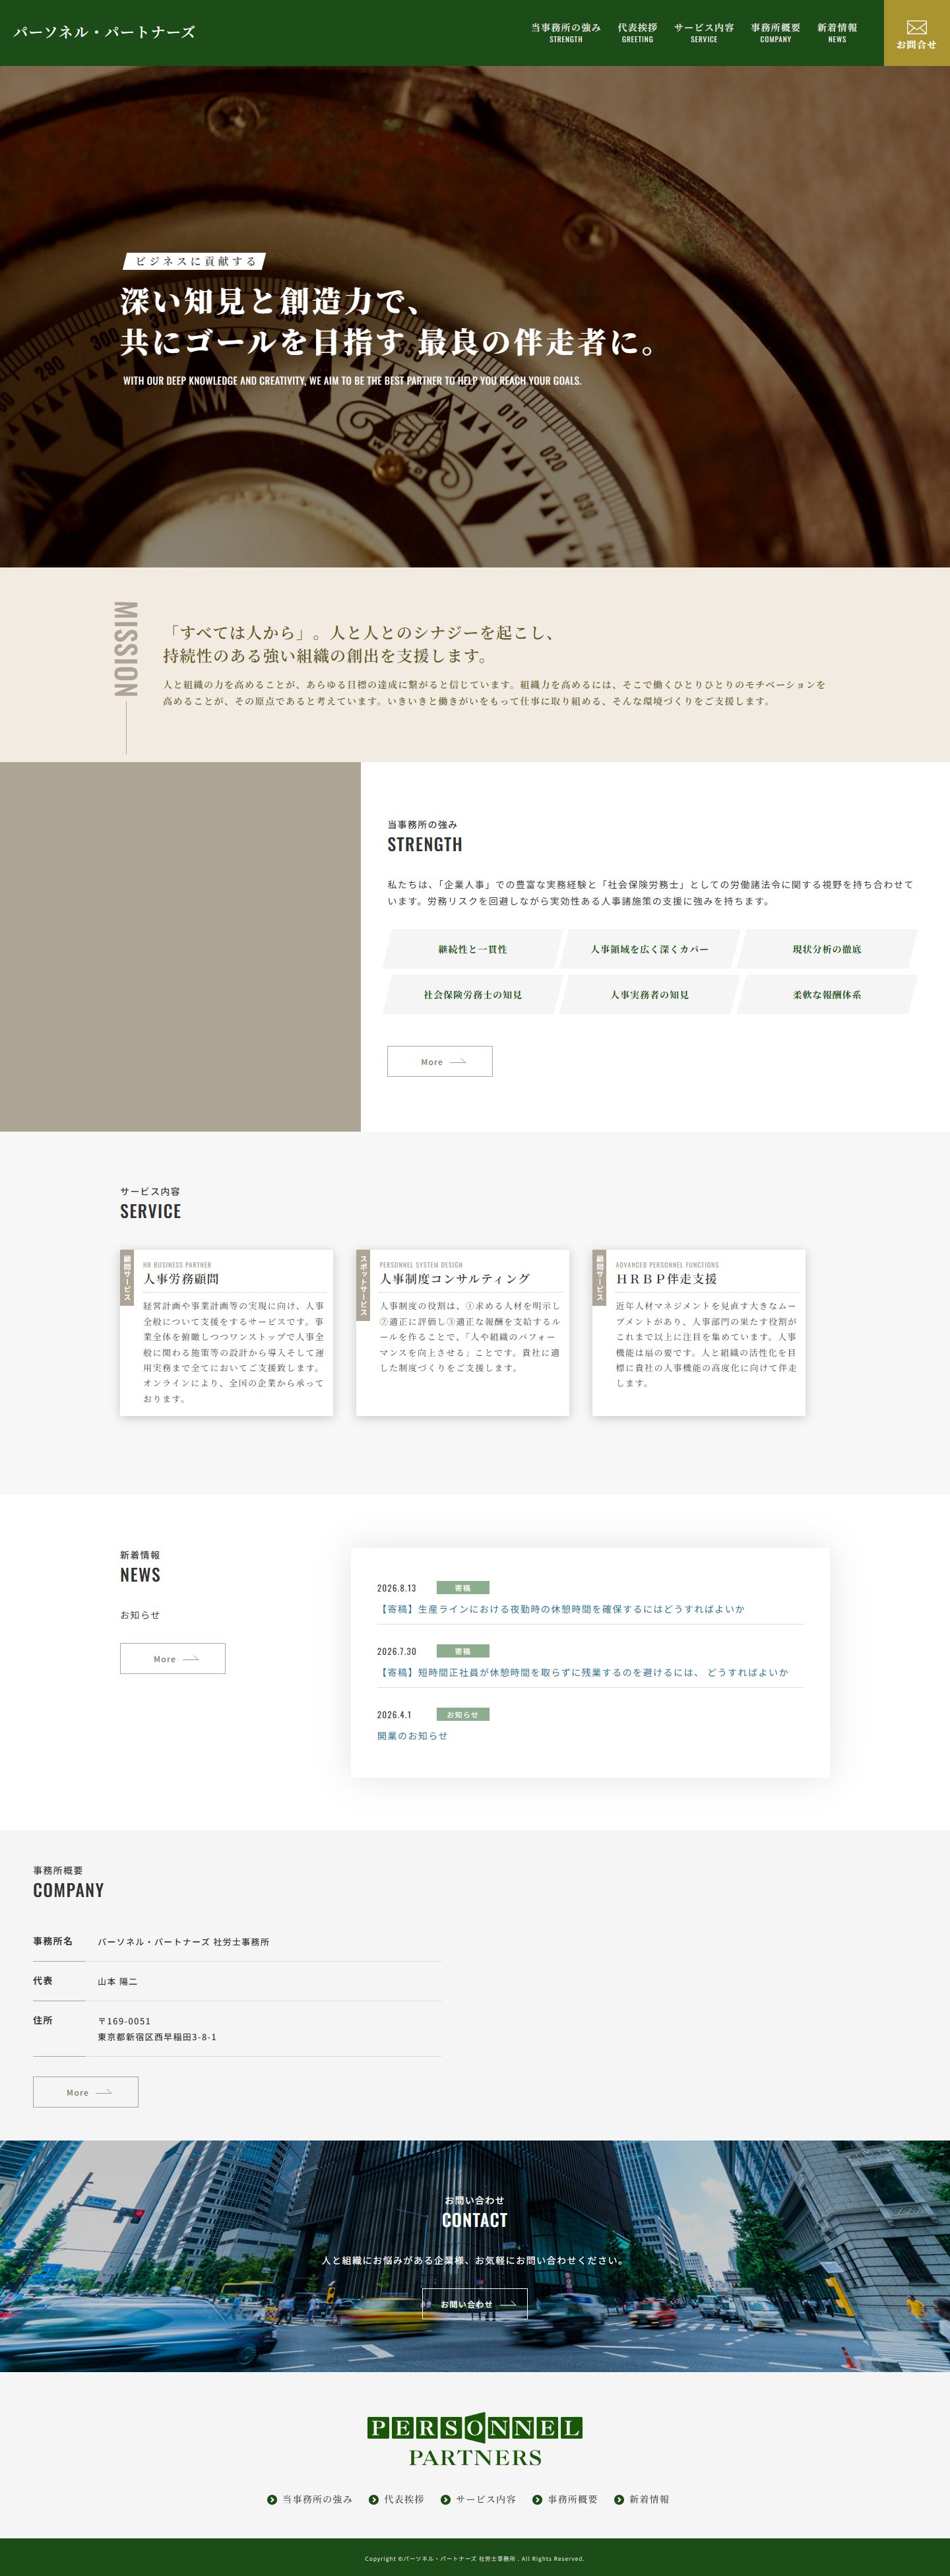950x2576 pixels.
Task: Click the More button in the COMPANY section
Action: coord(86,2092)
